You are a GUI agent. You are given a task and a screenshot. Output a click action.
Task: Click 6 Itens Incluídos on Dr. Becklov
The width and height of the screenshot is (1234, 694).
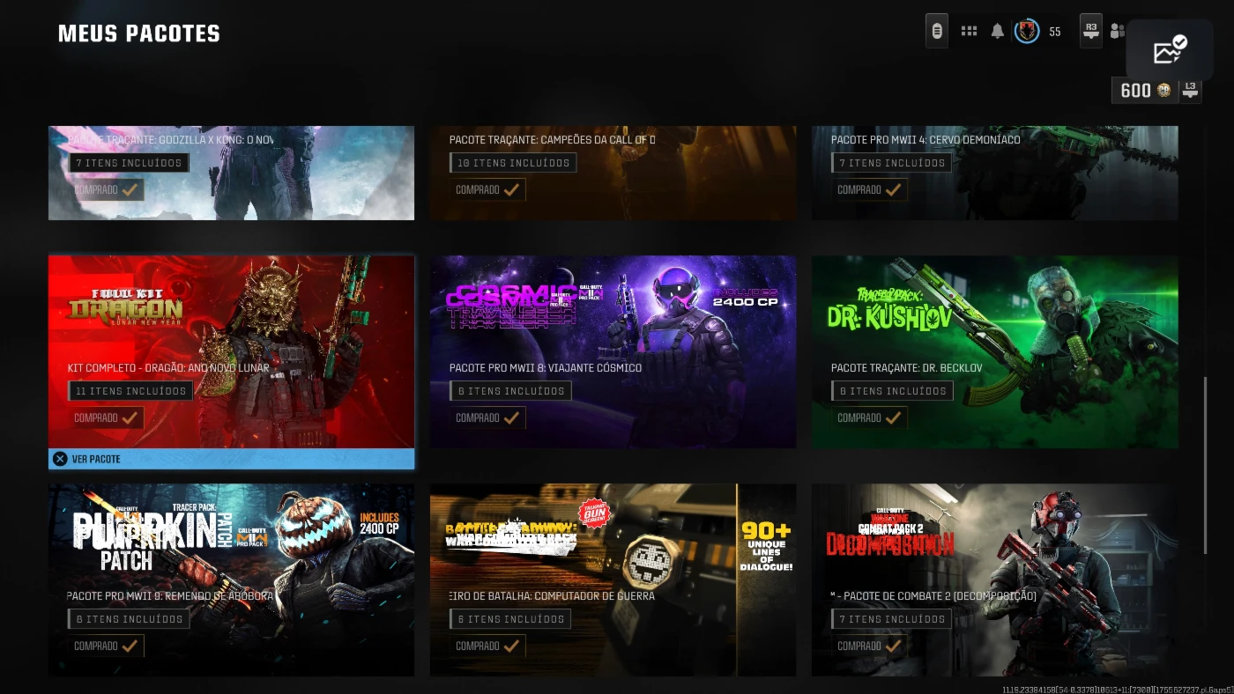[x=892, y=391]
